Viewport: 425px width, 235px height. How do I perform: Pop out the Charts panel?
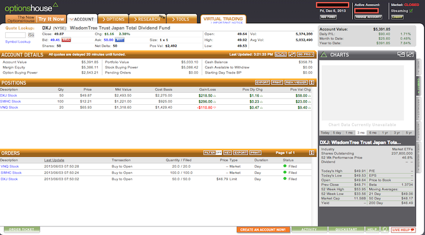(x=402, y=55)
